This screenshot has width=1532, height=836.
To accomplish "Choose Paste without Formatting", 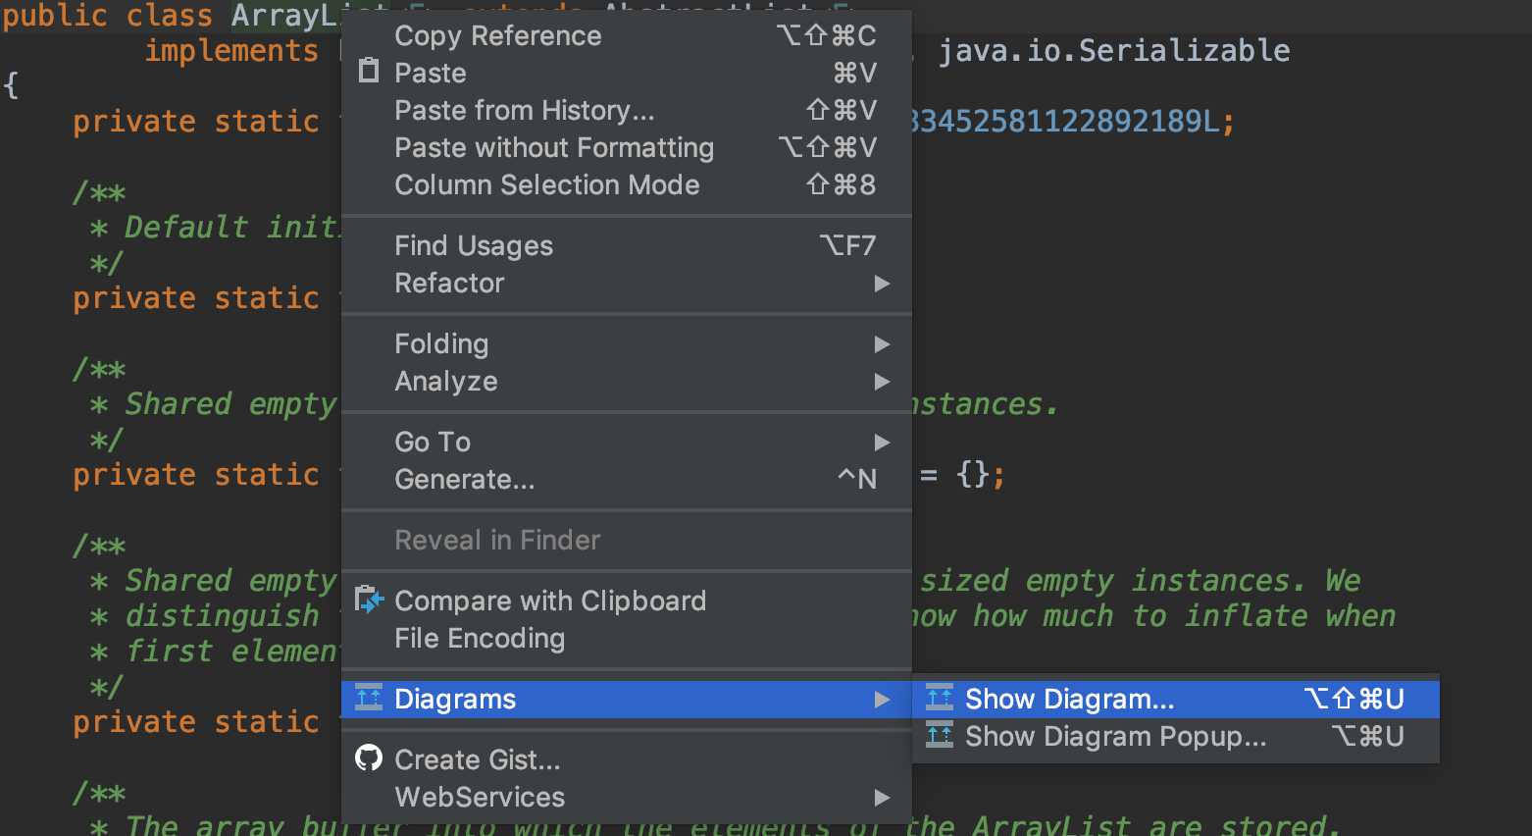I will (x=627, y=147).
